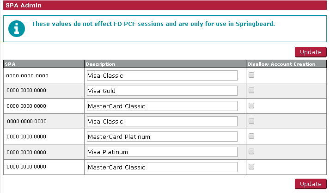The height and width of the screenshot is (193, 330).
Task: Click the bottom Update button
Action: click(x=311, y=184)
